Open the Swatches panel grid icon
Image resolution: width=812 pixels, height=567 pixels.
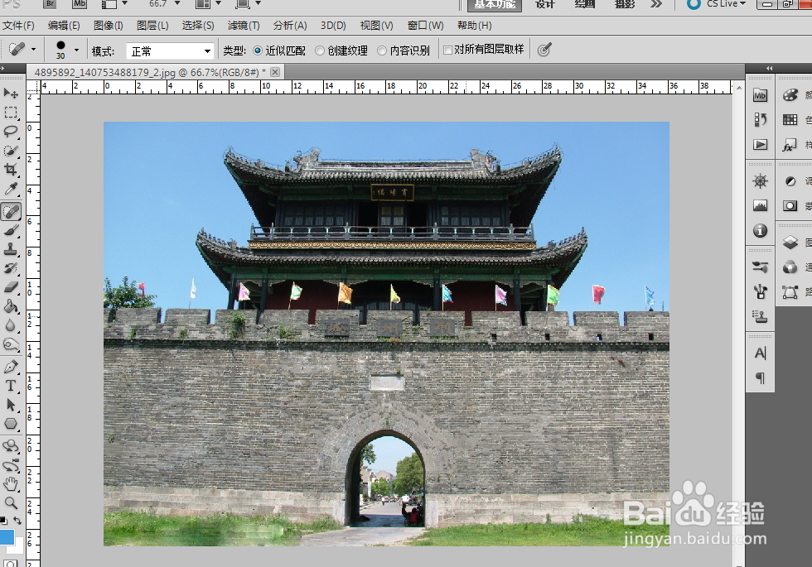tap(790, 120)
